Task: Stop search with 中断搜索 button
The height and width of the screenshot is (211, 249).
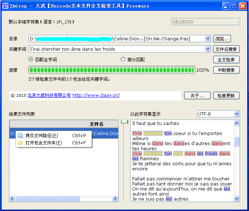Action: (226, 70)
